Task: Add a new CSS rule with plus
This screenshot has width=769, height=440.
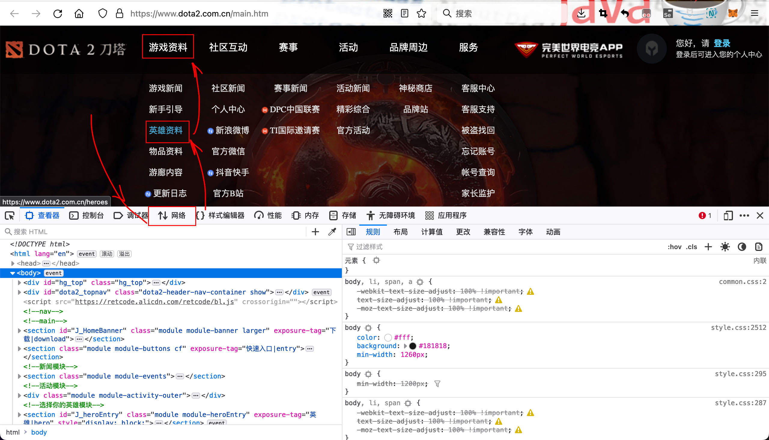Action: (708, 247)
